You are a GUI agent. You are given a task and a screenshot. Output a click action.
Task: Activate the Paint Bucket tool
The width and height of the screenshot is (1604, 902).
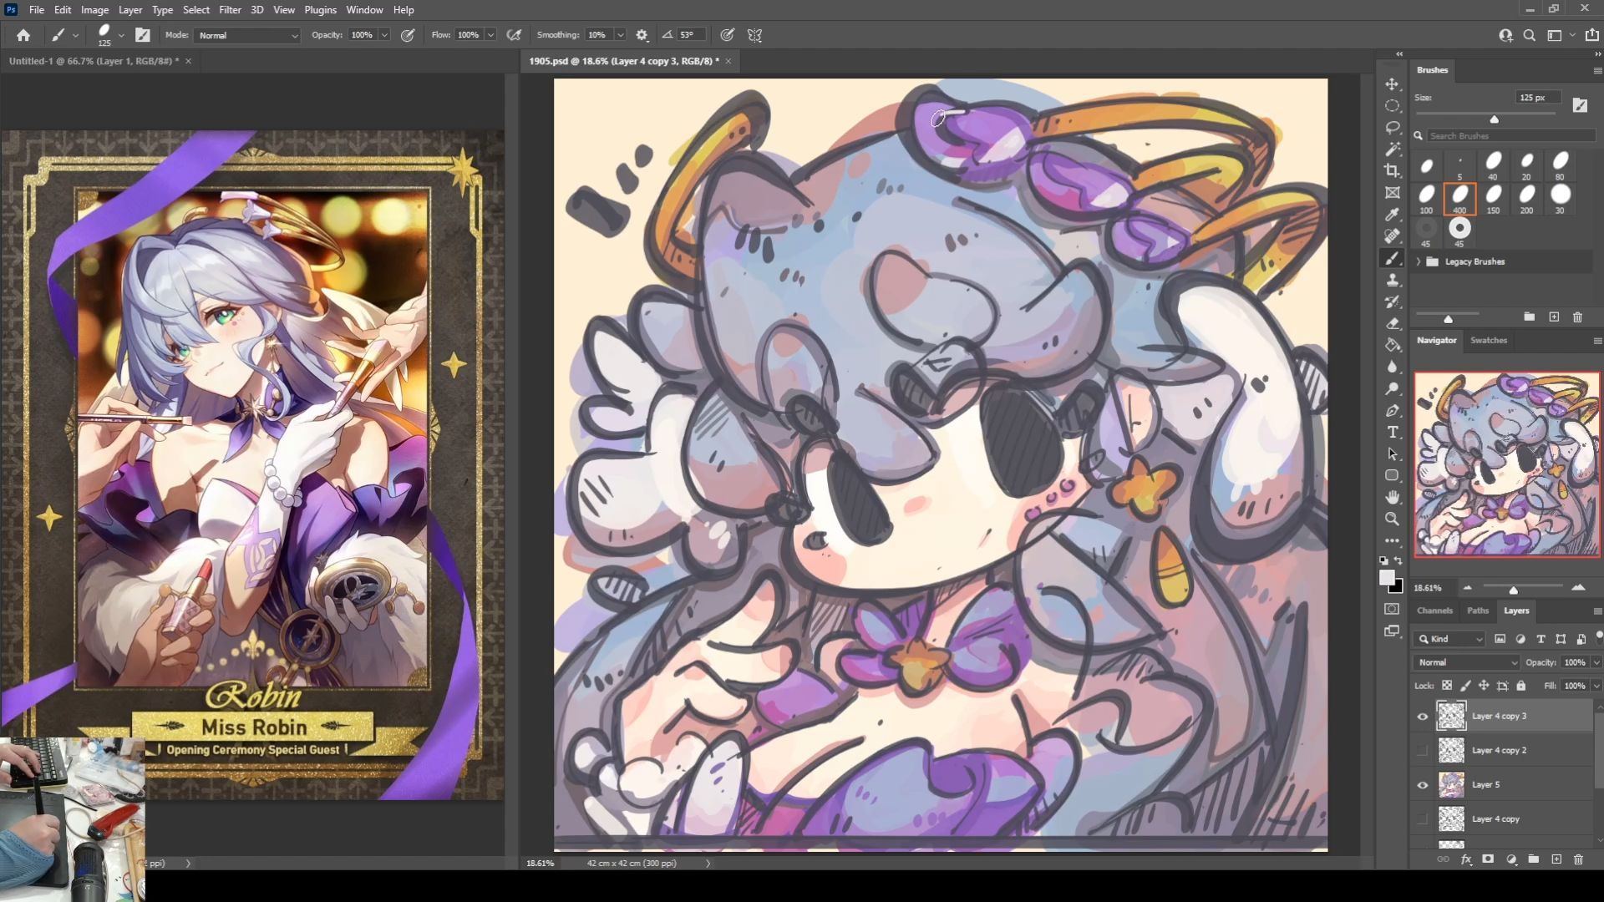(x=1392, y=345)
